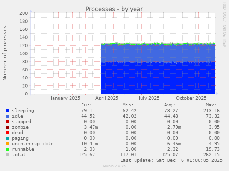This screenshot has width=229, height=171.
Task: Click the 'paging' legend label
Action: (x=20, y=138)
